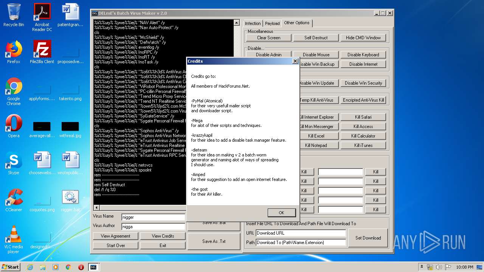Select the patientgran Word document icon

pos(70,15)
